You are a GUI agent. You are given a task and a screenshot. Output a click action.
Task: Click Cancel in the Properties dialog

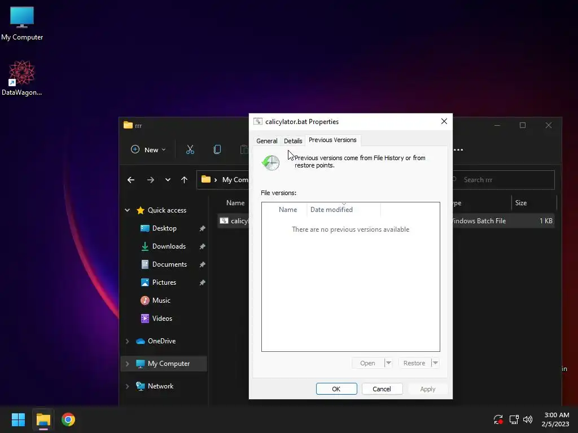click(382, 389)
